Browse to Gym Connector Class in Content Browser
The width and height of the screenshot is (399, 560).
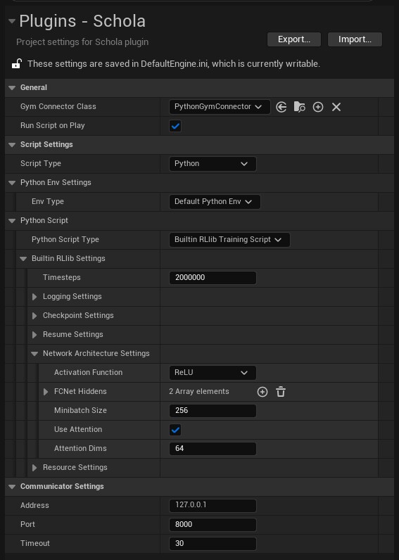click(x=299, y=107)
